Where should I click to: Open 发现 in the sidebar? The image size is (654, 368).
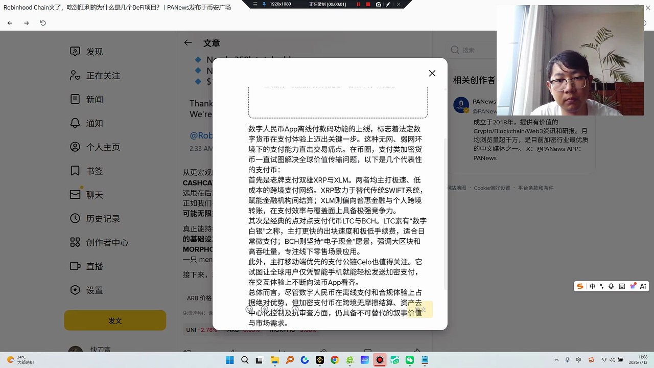pos(86,52)
